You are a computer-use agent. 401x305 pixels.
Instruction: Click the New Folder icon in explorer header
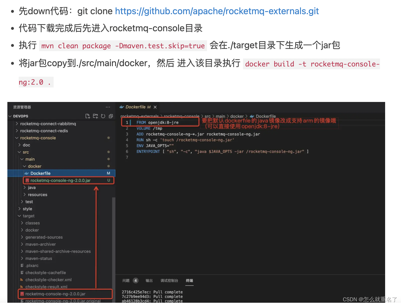pos(95,116)
